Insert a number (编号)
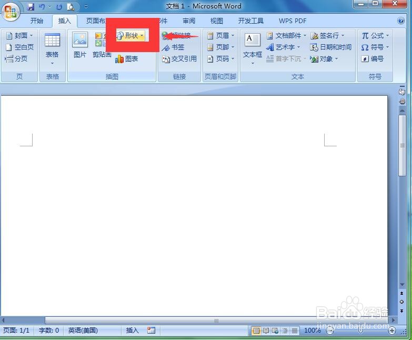 point(372,59)
